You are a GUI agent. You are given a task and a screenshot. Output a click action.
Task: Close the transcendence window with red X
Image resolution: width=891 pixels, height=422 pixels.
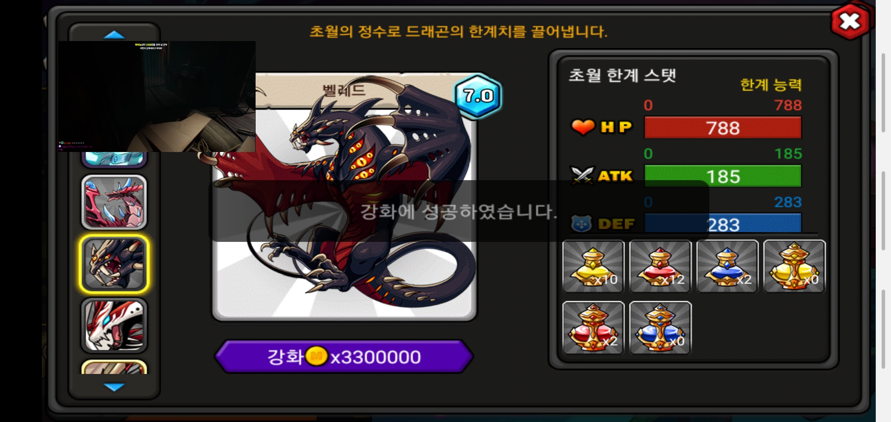pyautogui.click(x=850, y=21)
